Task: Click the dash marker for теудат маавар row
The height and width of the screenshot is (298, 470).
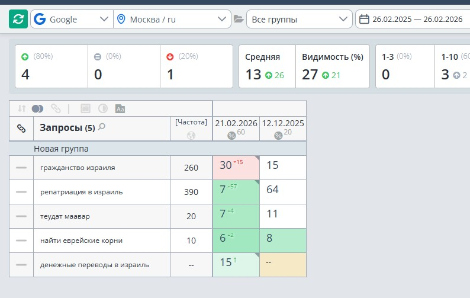Action: point(21,216)
